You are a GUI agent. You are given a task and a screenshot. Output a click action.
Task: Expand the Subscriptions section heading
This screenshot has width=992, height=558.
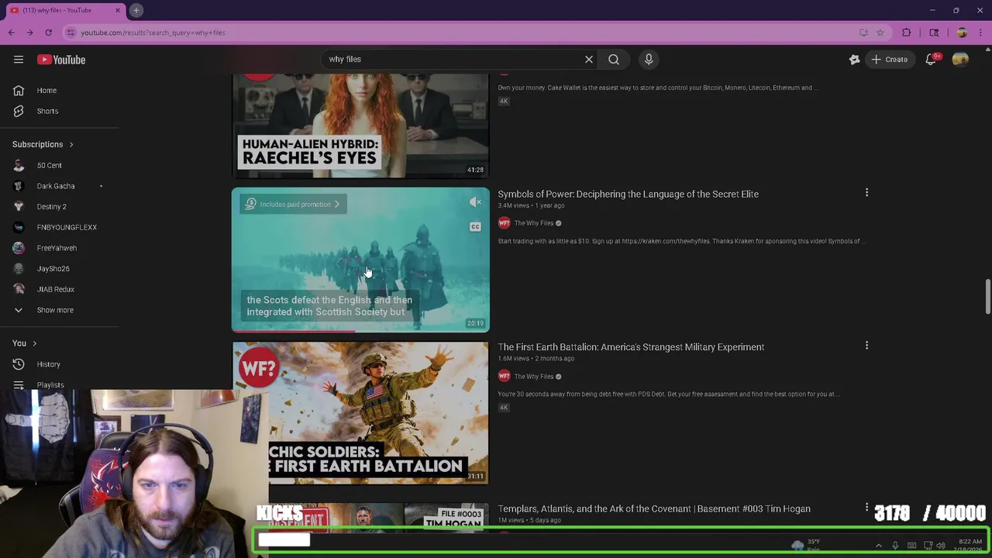(x=43, y=144)
